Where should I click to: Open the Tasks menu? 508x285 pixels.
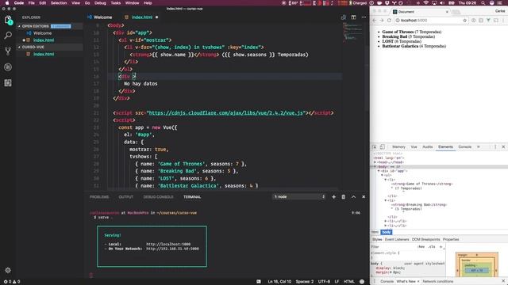pyautogui.click(x=116, y=3)
